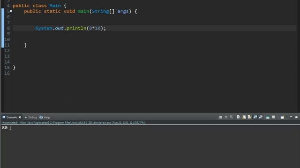Viewport: 300px width, 168px height.
Task: Click line number 8 in the gutter
Action: point(8,28)
